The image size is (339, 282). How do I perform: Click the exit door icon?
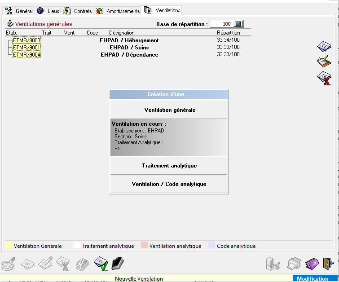pos(328,263)
